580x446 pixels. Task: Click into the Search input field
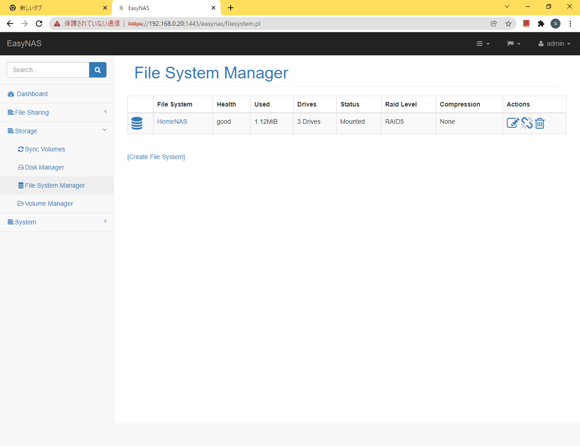pos(48,70)
